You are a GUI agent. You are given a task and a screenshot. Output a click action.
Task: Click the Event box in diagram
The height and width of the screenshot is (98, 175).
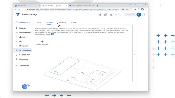[x=65, y=66]
